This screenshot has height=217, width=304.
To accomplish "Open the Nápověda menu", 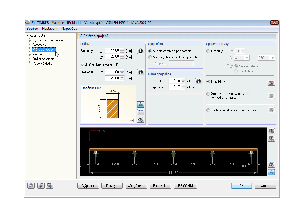I will (x=69, y=29).
